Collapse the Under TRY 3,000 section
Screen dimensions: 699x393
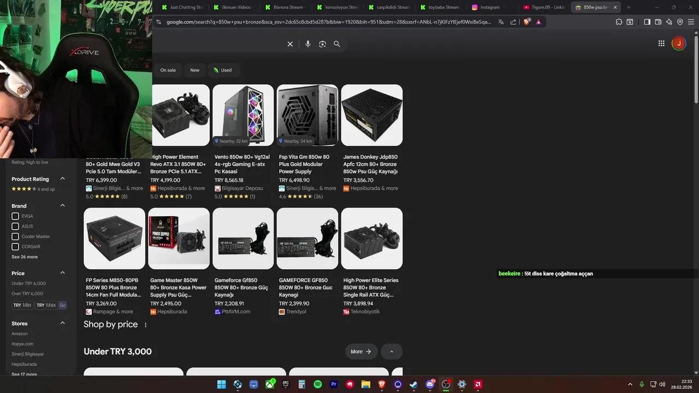coord(392,352)
